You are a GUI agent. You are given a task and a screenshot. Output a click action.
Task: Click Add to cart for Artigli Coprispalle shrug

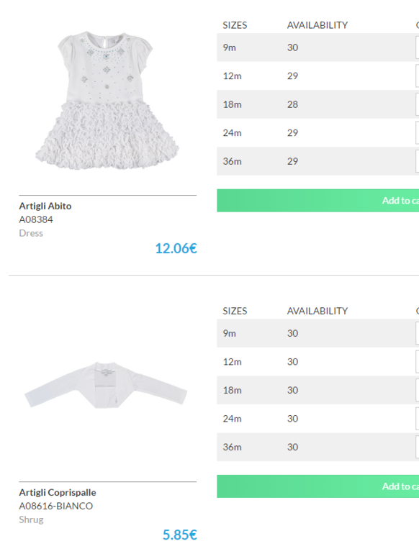(x=318, y=486)
